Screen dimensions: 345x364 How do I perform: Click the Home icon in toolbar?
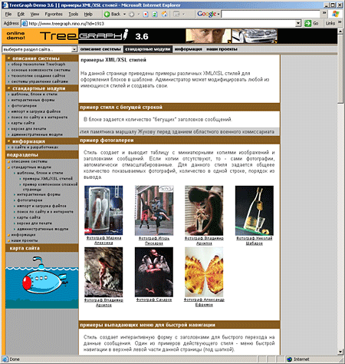[x=164, y=15]
